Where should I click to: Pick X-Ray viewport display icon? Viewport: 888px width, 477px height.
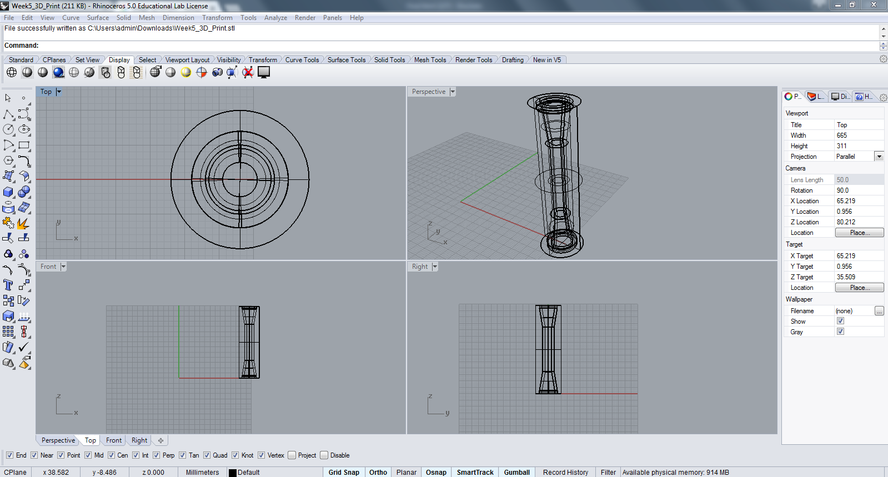89,72
